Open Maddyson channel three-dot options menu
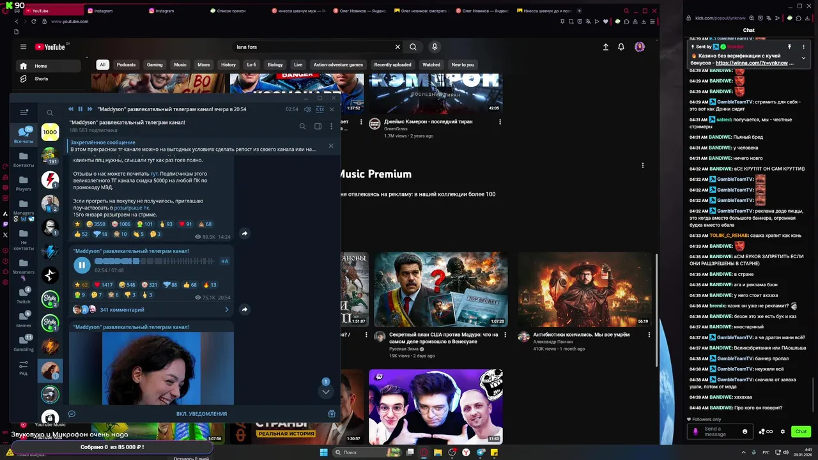 tap(331, 126)
